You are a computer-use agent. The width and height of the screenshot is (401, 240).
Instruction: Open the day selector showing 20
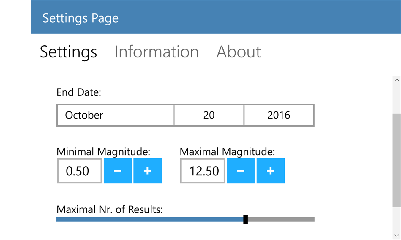point(209,115)
